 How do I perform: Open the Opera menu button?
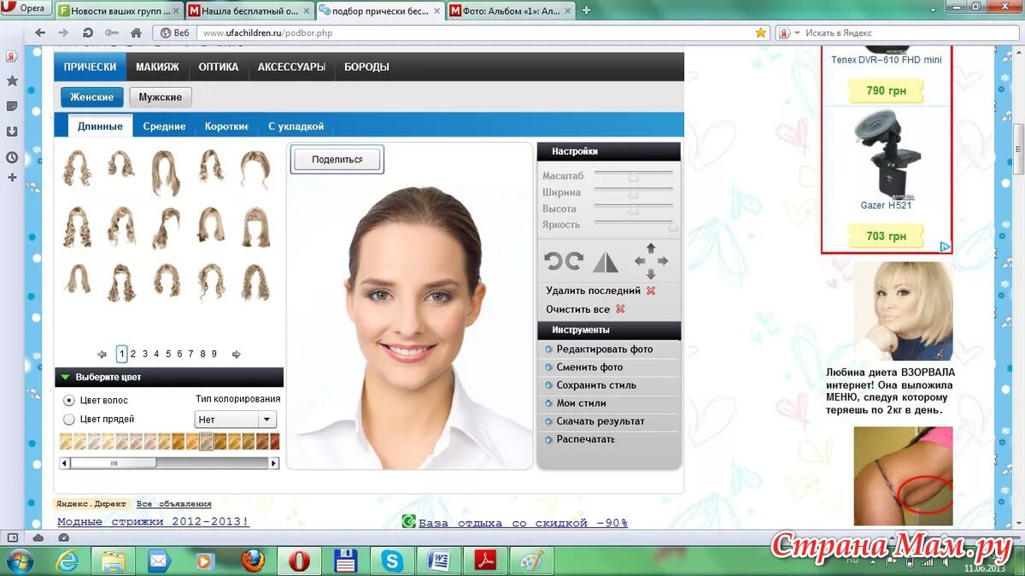(25, 9)
